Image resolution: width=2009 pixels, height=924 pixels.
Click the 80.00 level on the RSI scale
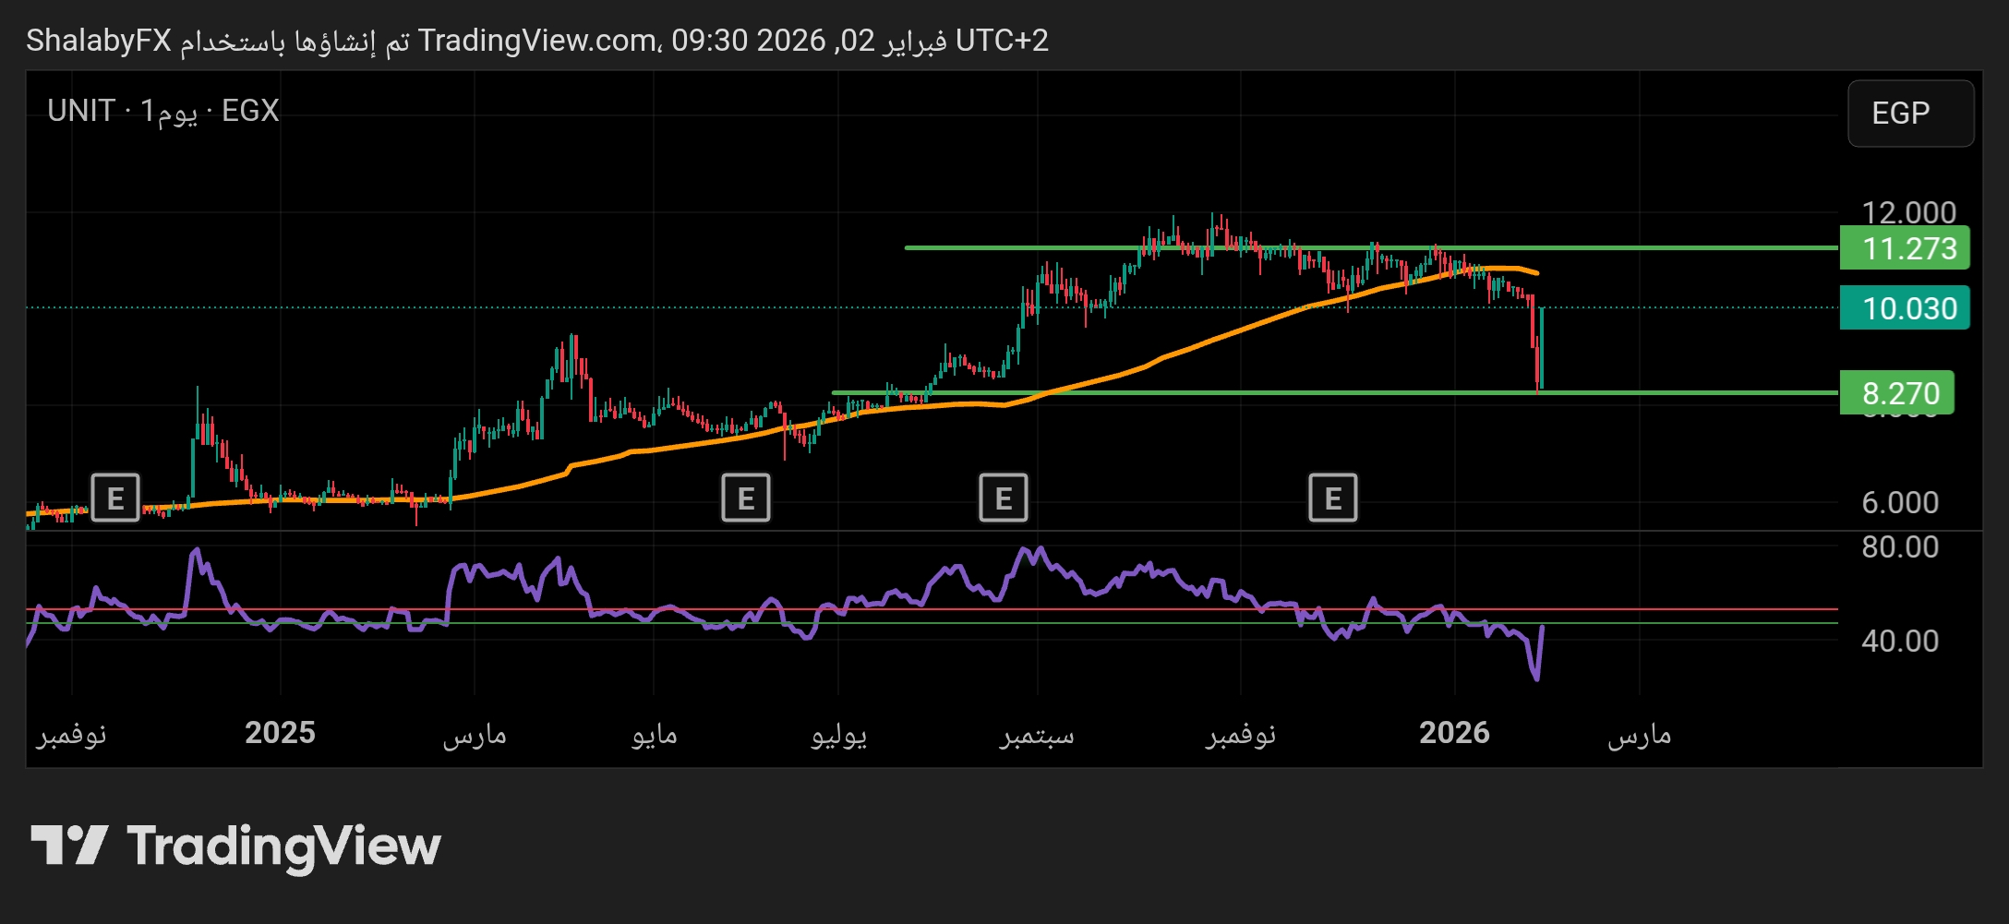(x=1900, y=547)
